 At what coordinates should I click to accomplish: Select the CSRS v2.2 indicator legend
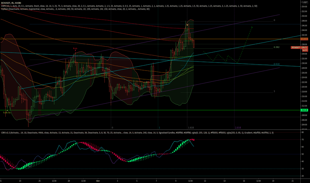137,133
